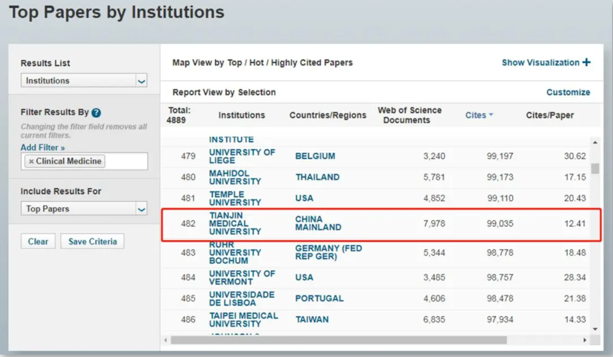Image resolution: width=613 pixels, height=357 pixels.
Task: Open University of Vermont institution link
Action: (242, 277)
